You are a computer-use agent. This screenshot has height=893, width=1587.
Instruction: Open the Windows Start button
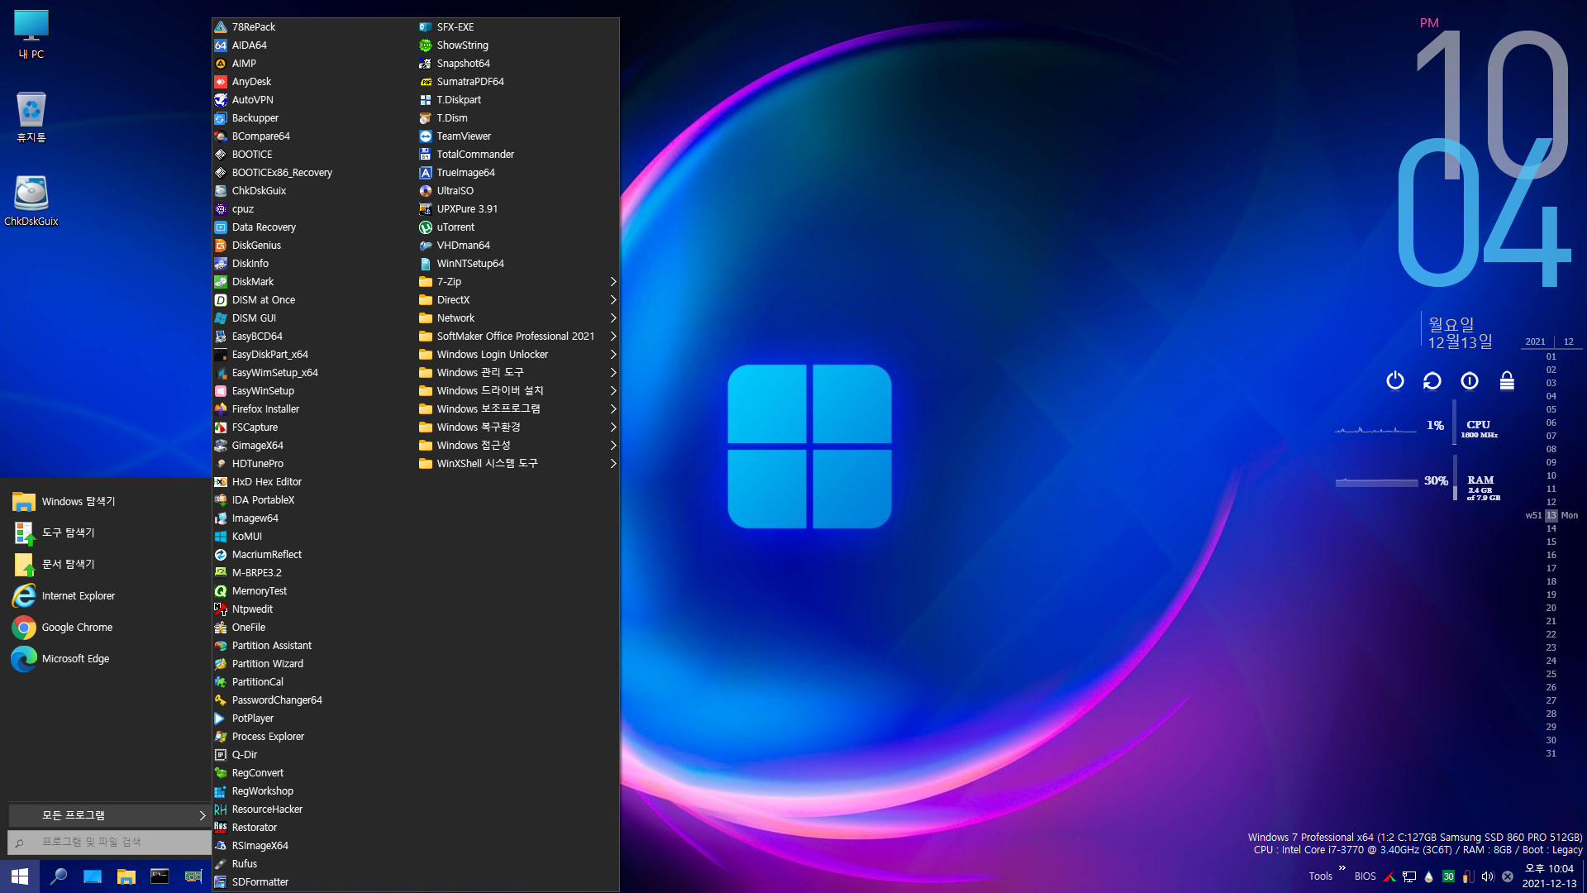20,876
